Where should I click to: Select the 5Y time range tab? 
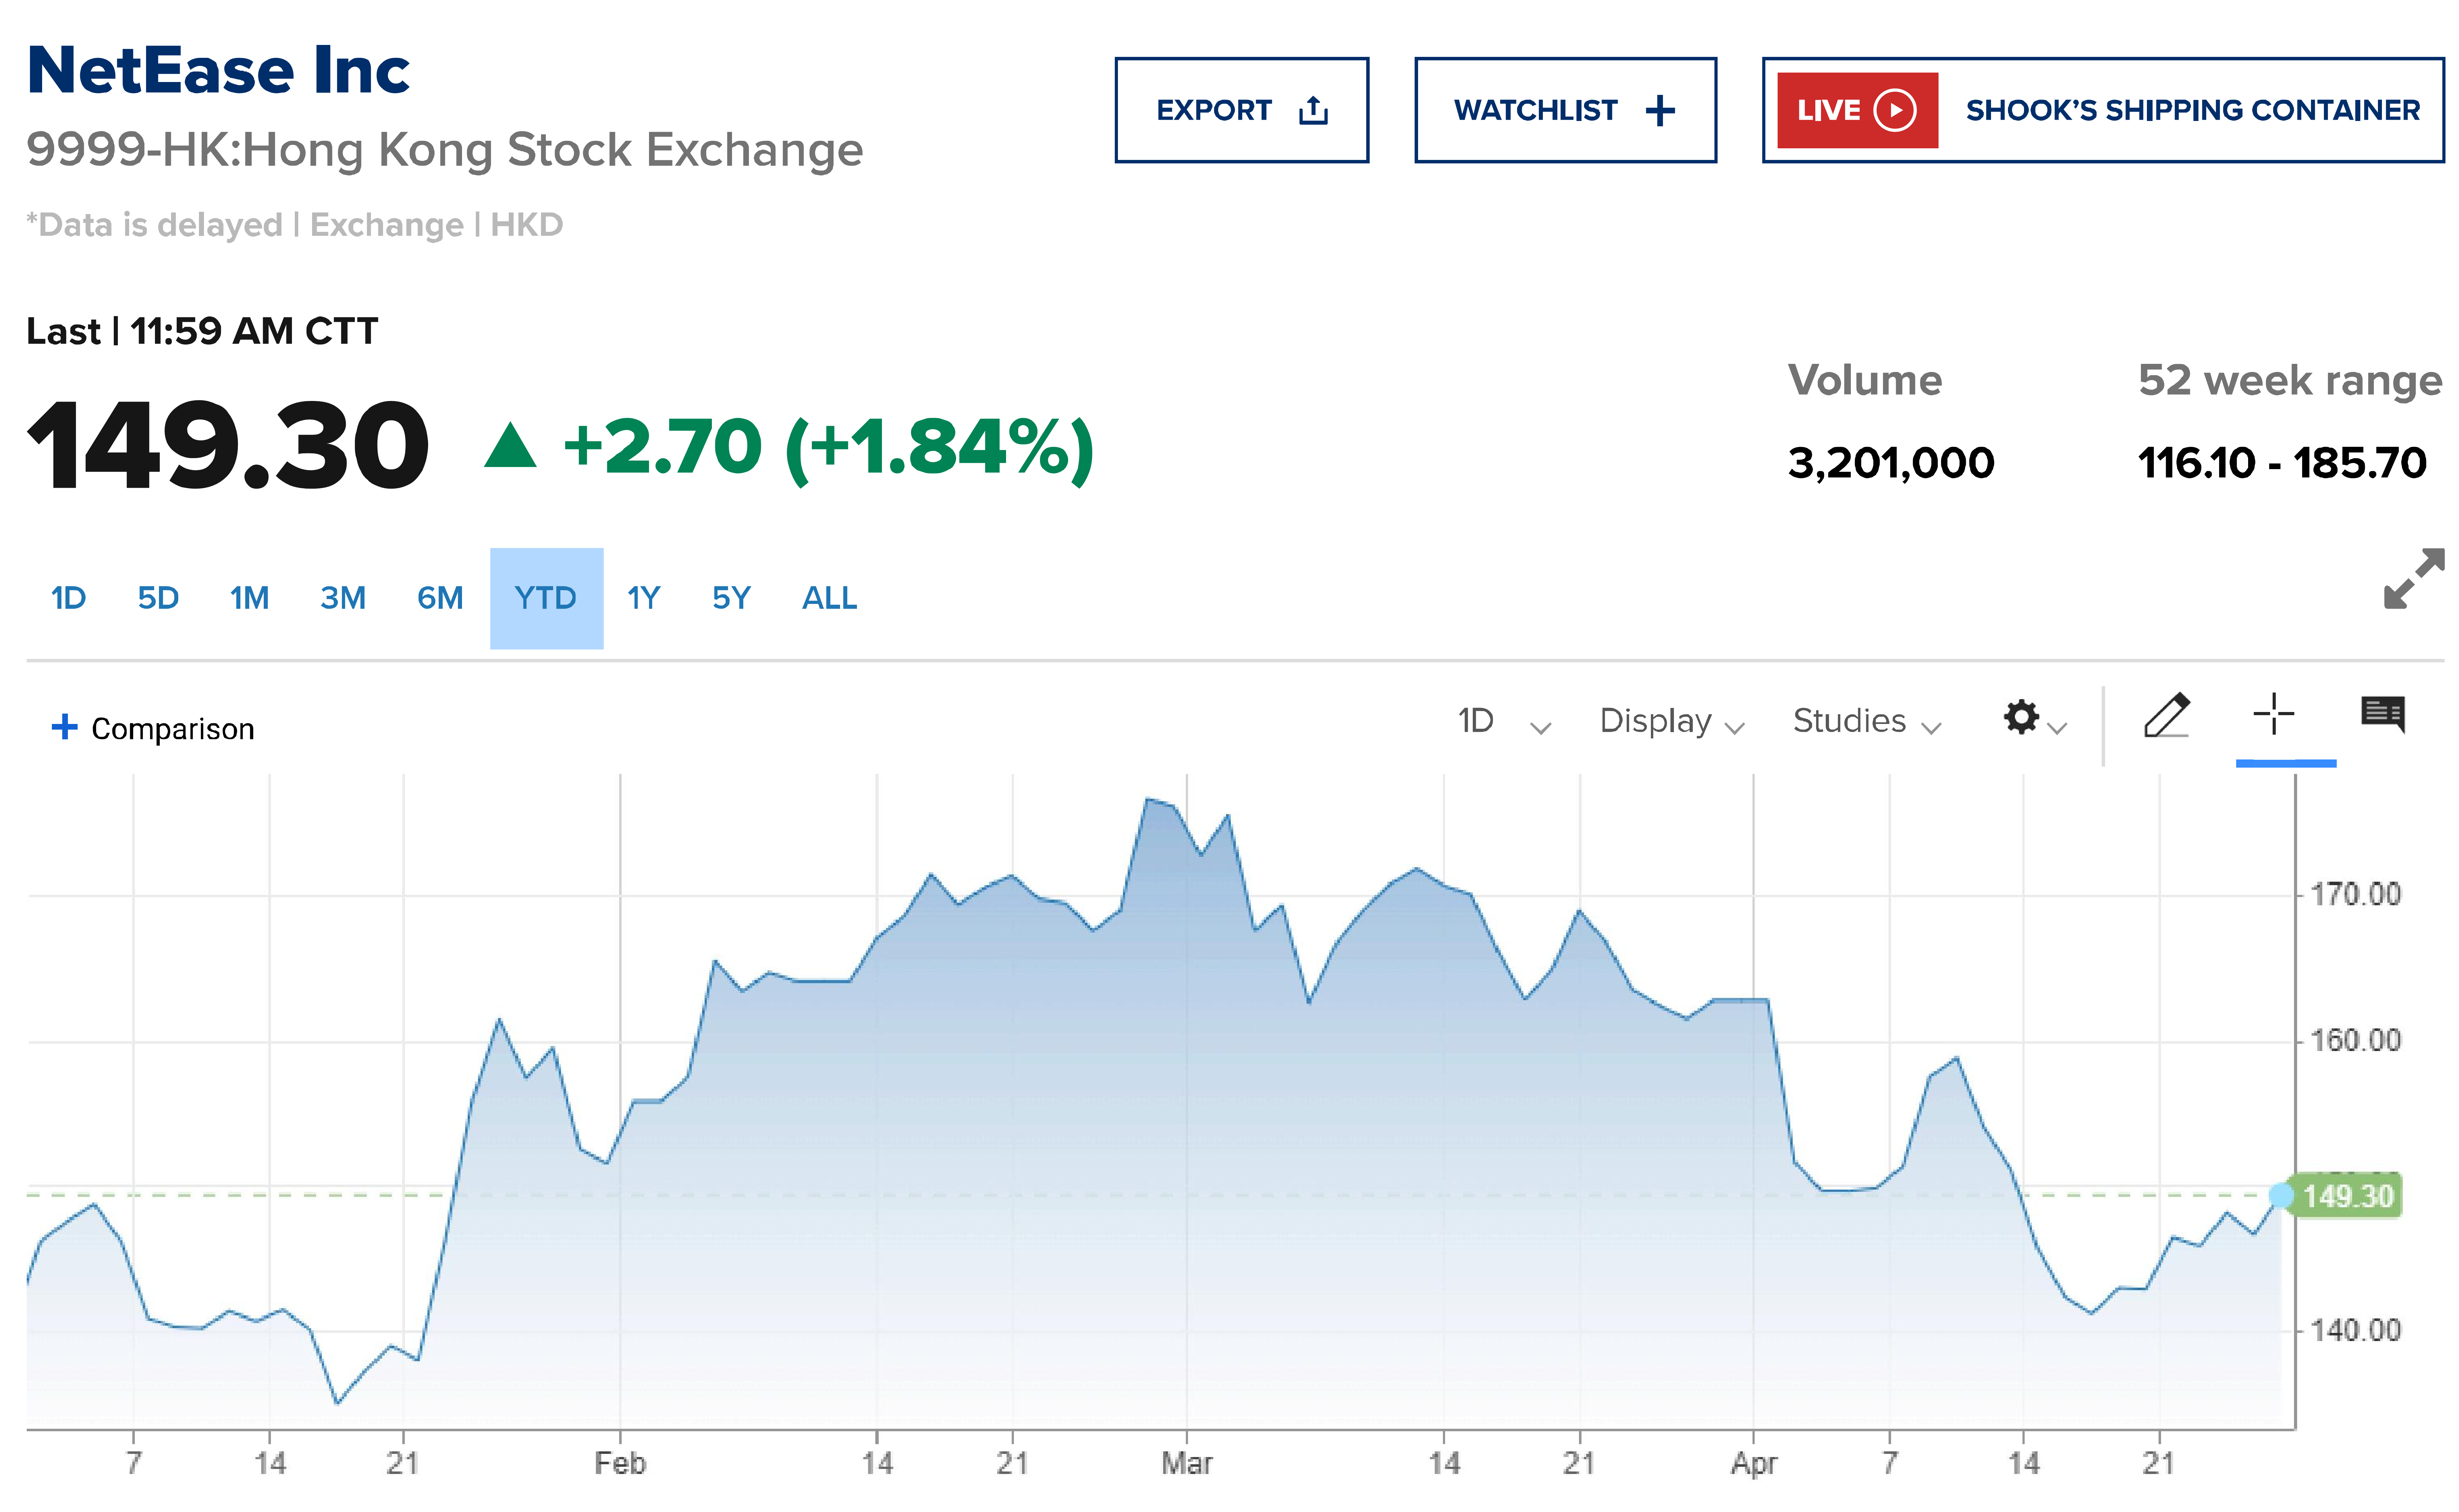pyautogui.click(x=731, y=598)
